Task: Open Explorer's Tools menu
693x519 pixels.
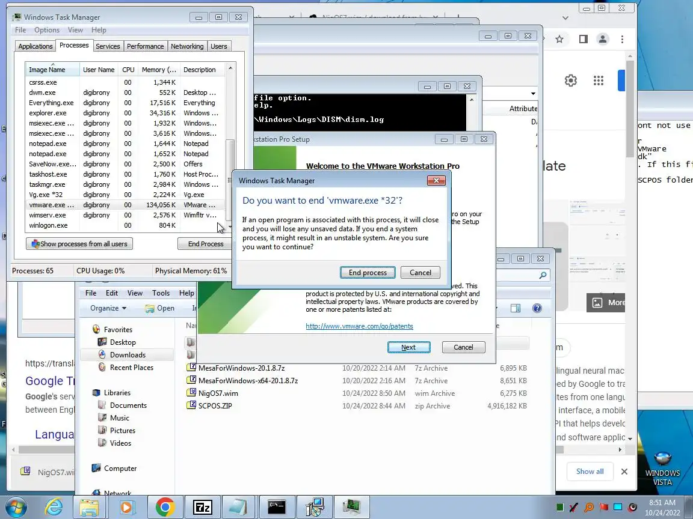Action: pyautogui.click(x=161, y=293)
